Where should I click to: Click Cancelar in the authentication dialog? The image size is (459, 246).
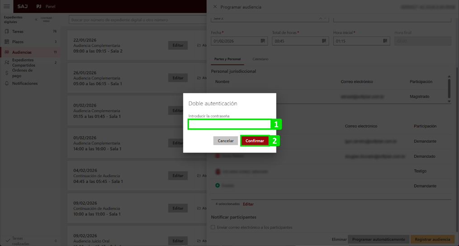pos(225,141)
